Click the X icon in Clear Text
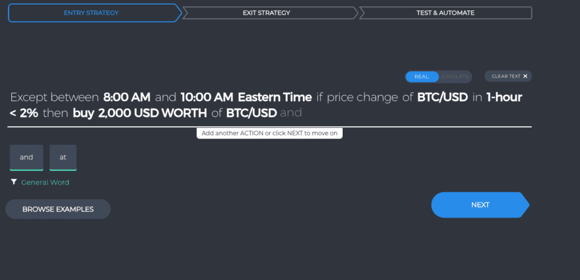Viewport: 580px width, 280px height. tap(525, 76)
